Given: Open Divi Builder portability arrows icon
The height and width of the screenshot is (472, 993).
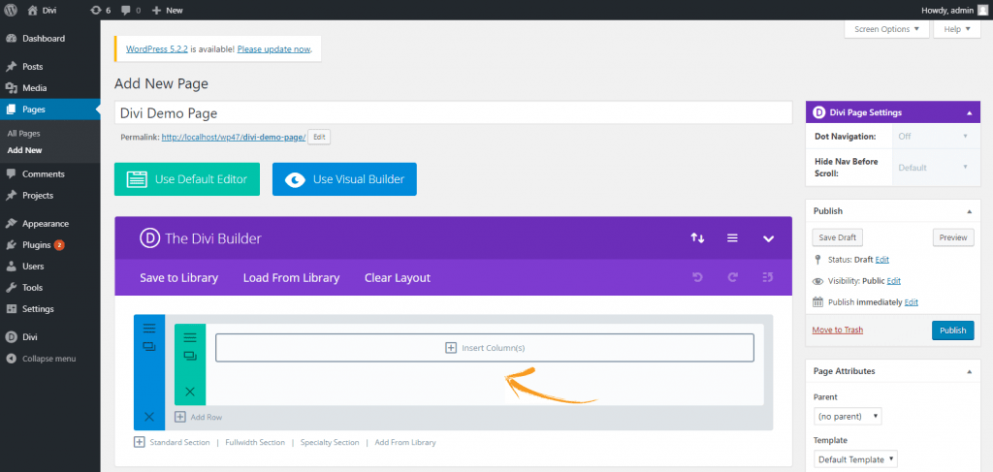Looking at the screenshot, I should [x=697, y=238].
